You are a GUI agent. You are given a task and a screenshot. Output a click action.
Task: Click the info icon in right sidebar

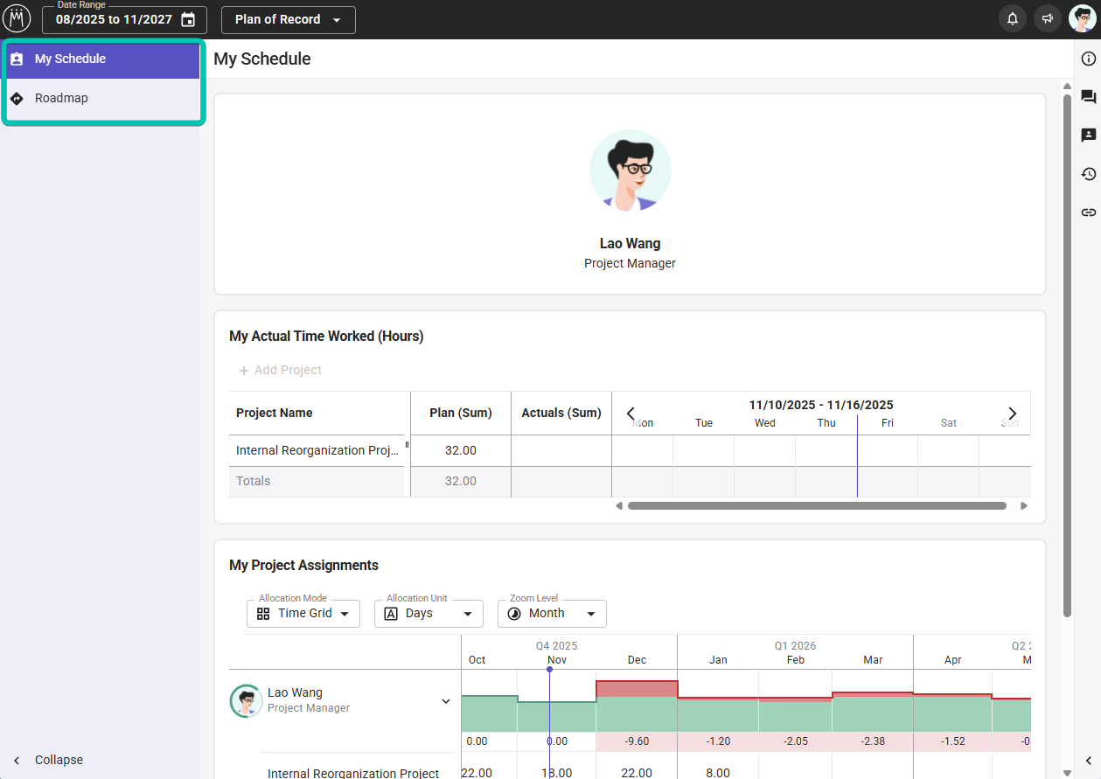1089,59
